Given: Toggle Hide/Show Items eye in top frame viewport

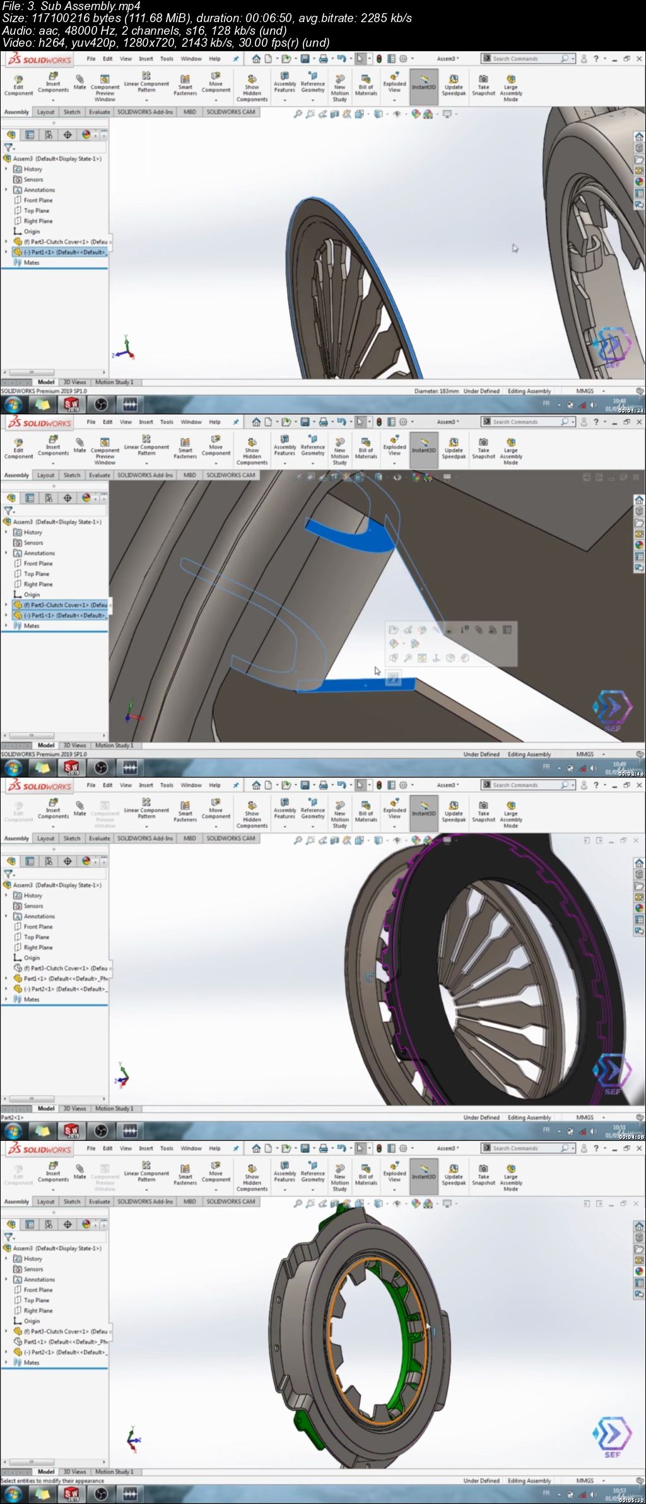Looking at the screenshot, I should click(x=397, y=114).
